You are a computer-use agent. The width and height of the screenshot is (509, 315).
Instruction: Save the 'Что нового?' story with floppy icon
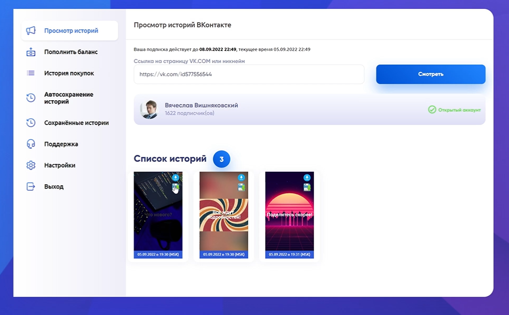(x=176, y=187)
